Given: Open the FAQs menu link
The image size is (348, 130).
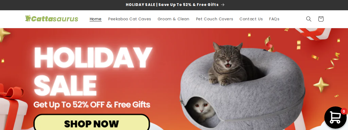Looking at the screenshot, I should click(274, 19).
